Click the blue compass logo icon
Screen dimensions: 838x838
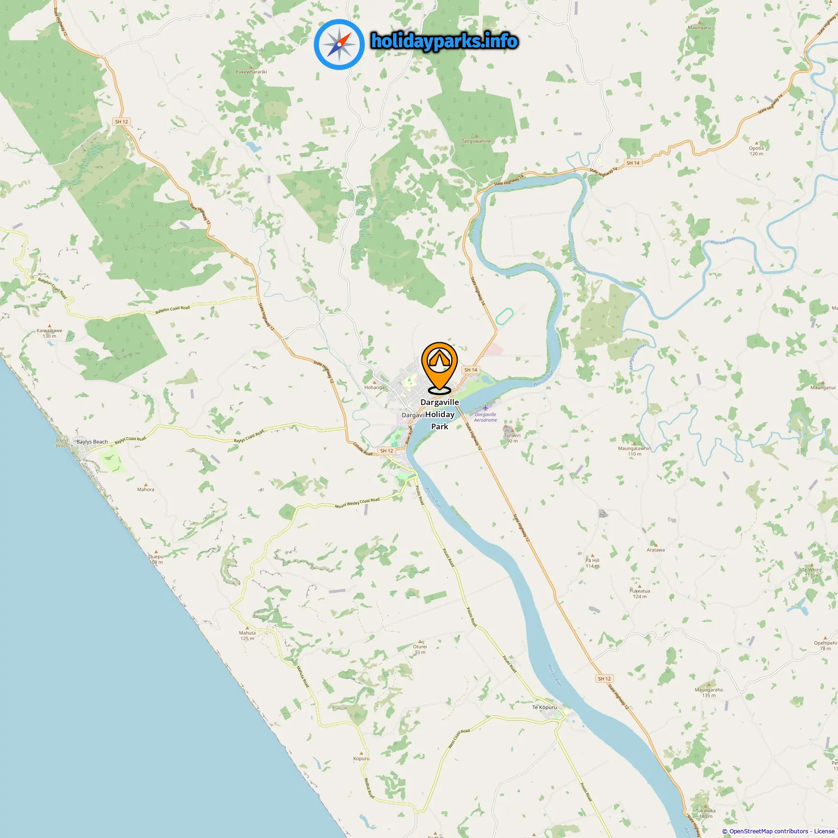point(339,44)
